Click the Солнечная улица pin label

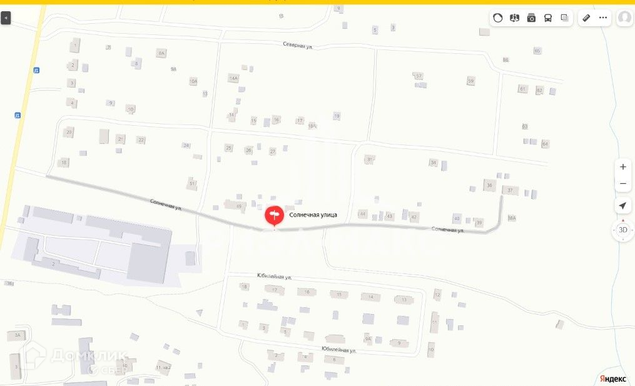(313, 215)
